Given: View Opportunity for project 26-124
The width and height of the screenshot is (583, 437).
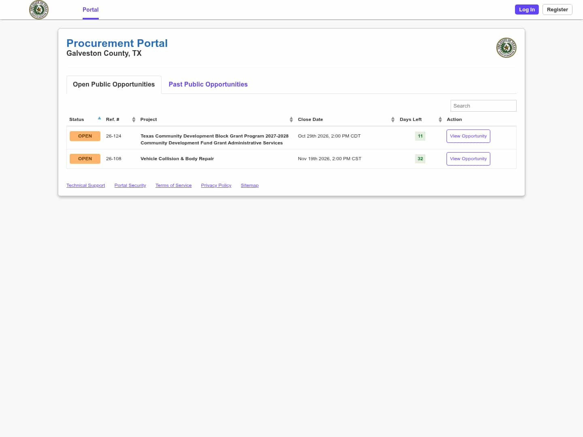Looking at the screenshot, I should pos(468,136).
